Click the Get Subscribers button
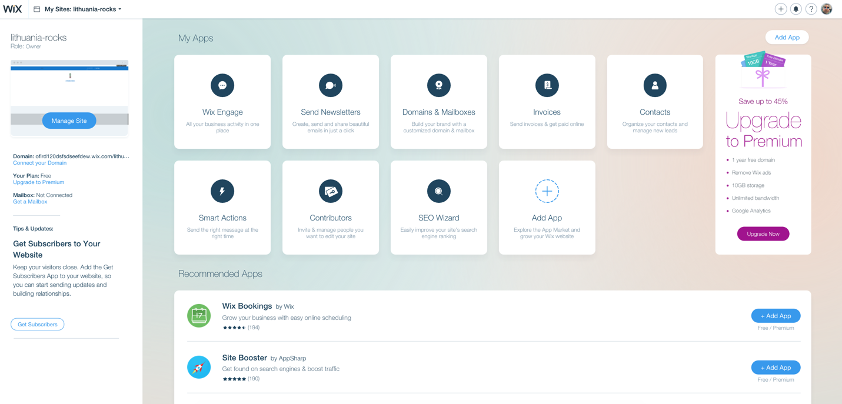The width and height of the screenshot is (842, 404). coord(38,325)
